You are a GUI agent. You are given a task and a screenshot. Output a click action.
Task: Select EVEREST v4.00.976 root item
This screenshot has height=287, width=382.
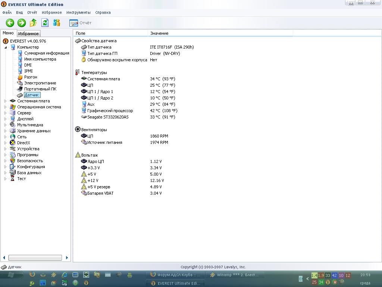[x=28, y=41]
